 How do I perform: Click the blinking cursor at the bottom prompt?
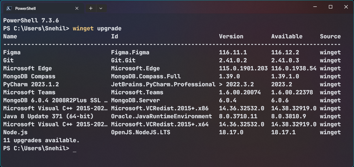point(74,149)
